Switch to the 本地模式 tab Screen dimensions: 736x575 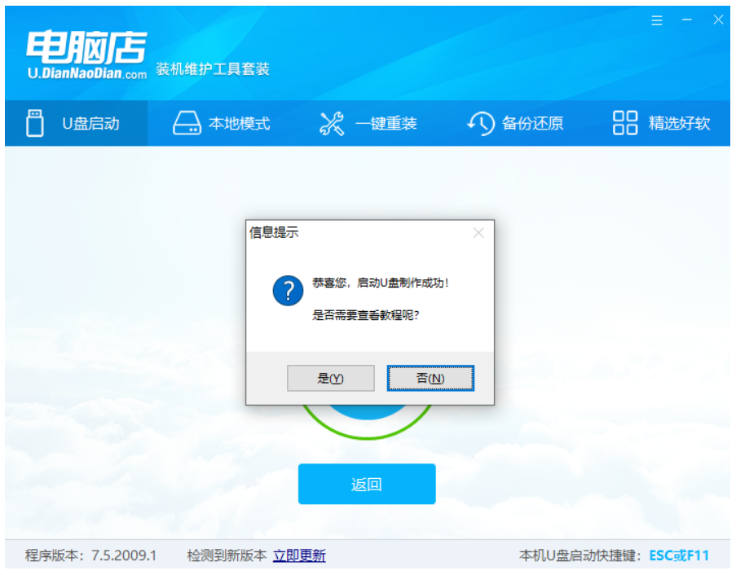[x=222, y=123]
